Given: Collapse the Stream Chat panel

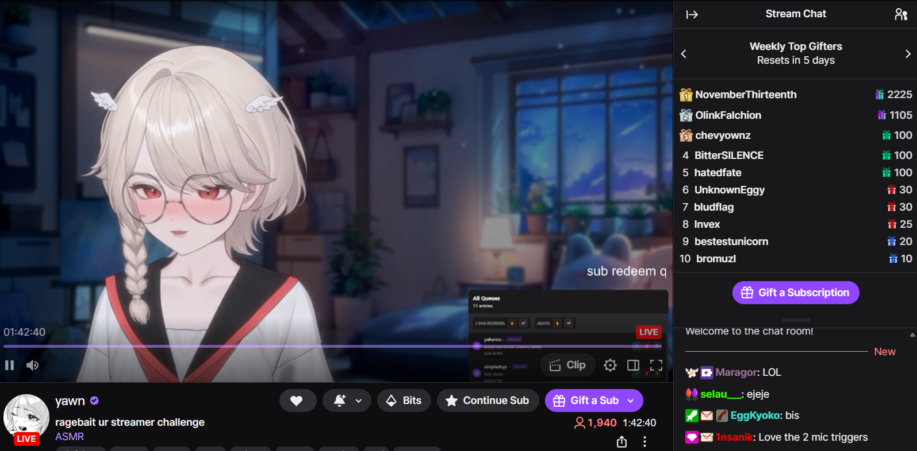Looking at the screenshot, I should 692,14.
